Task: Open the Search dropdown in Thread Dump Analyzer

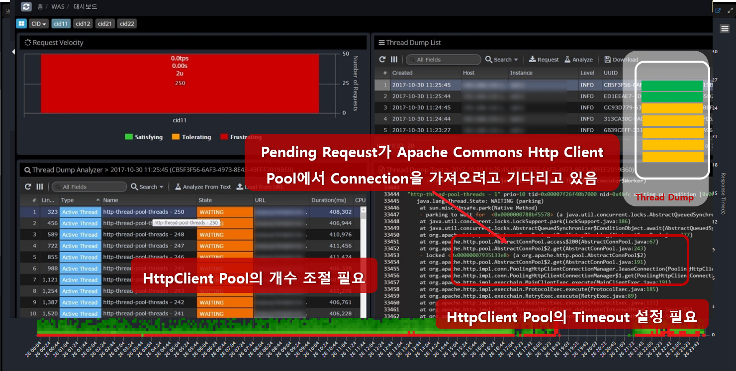Action: [x=148, y=186]
